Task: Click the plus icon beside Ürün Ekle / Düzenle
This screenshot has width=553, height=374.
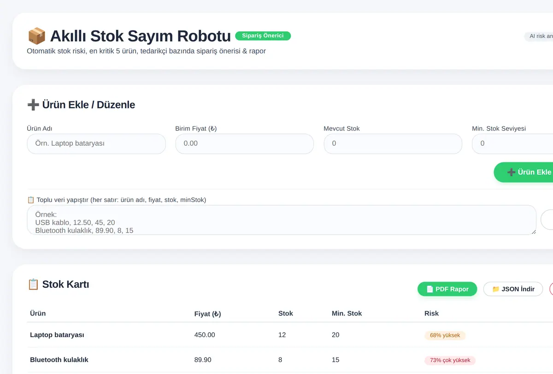Action: point(33,105)
